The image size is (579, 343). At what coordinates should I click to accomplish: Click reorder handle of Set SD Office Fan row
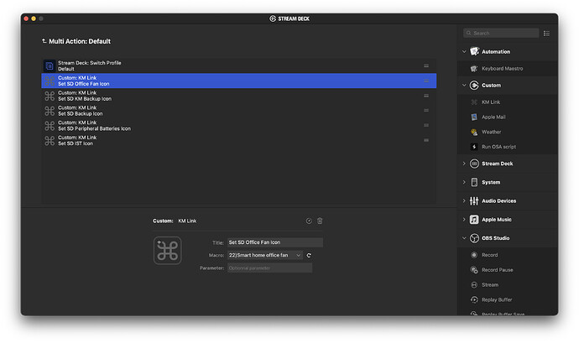pos(426,81)
